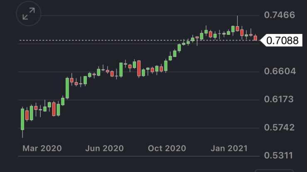Screen dimensions: 307x172
Task: Click the 0.5311 price axis label
Action: 280,155
